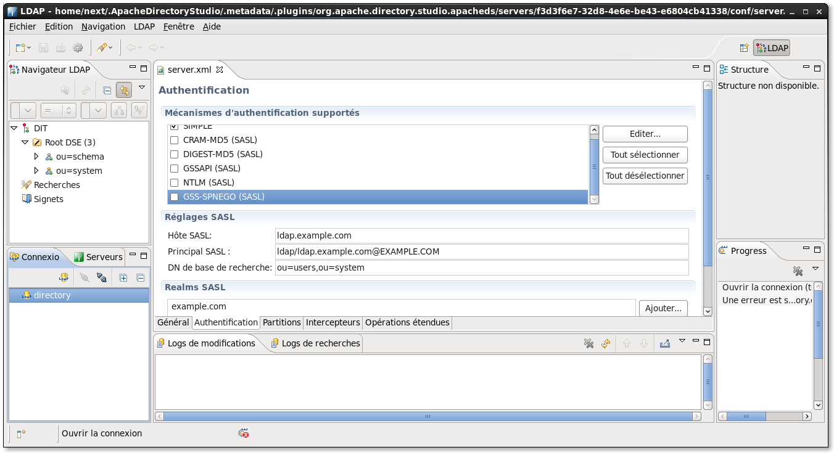
Task: Switch to the Partitions tab
Action: coord(281,322)
